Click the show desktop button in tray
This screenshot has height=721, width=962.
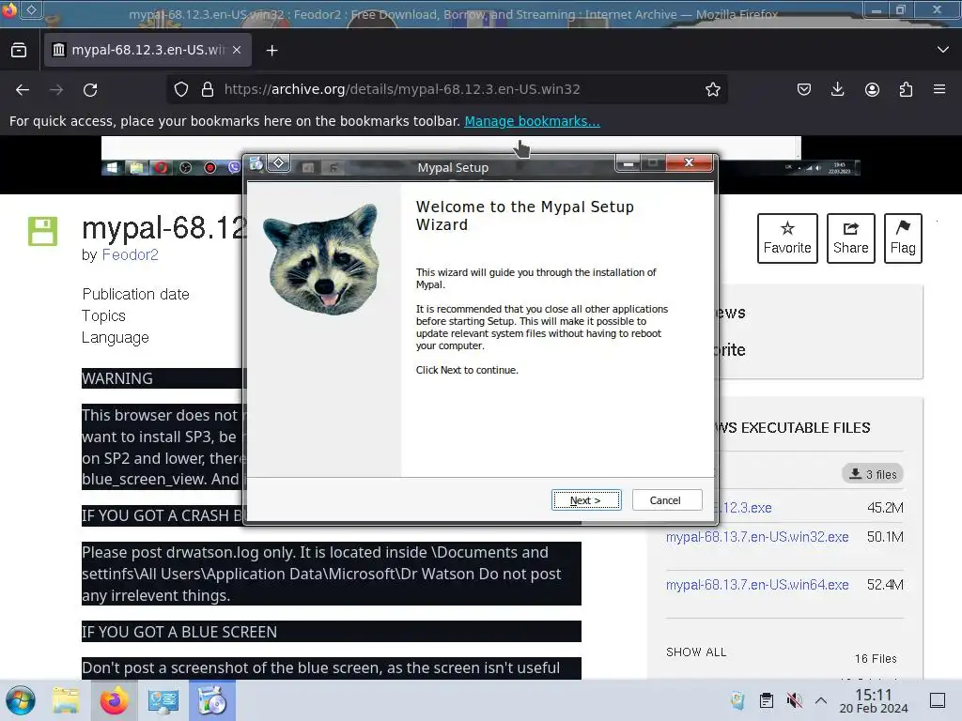click(x=938, y=700)
